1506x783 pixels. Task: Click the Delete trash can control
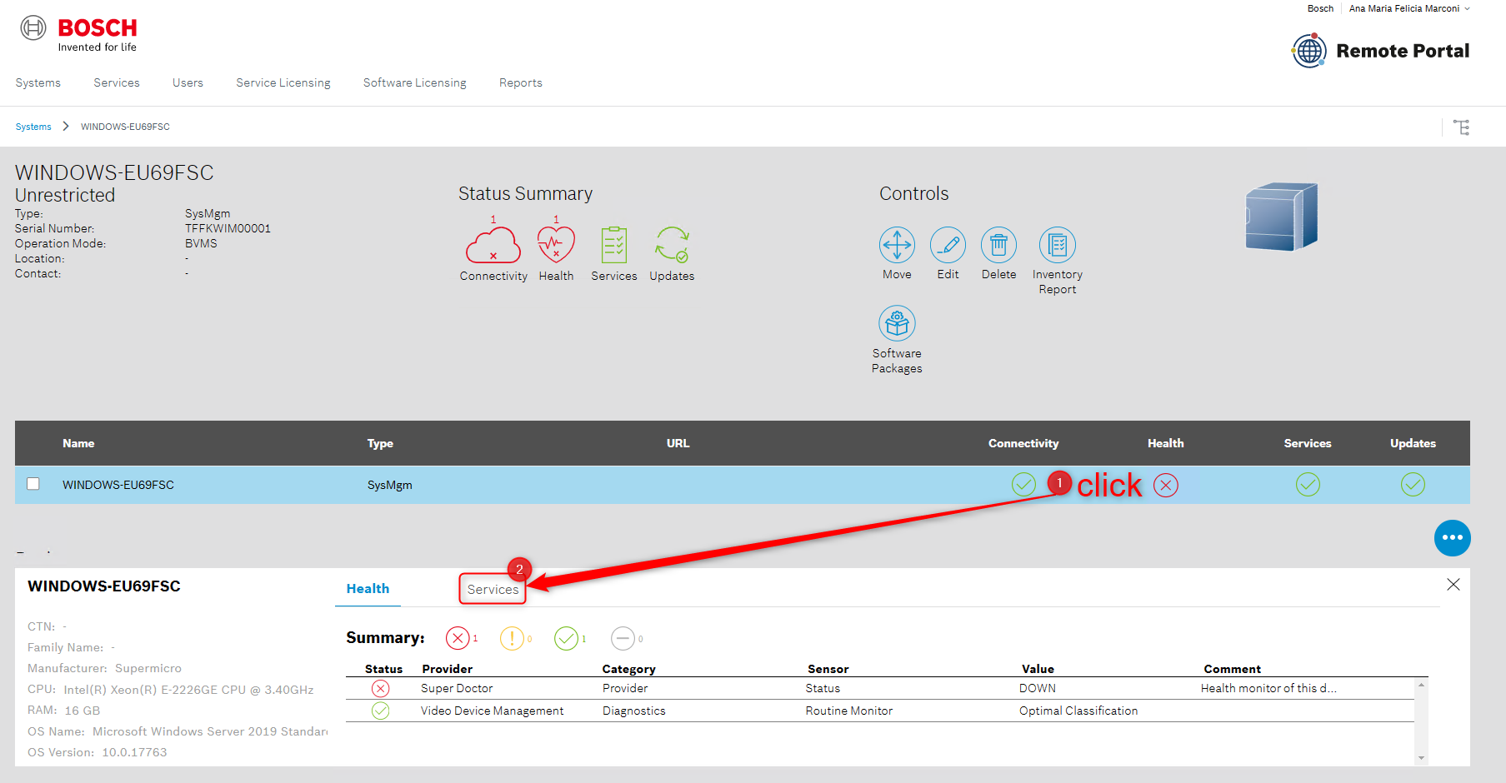pyautogui.click(x=998, y=245)
